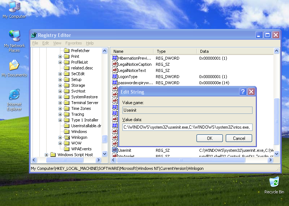Image resolution: width=289 pixels, height=206 pixels.
Task: Expand the WOW key
Action: pyautogui.click(x=60, y=143)
